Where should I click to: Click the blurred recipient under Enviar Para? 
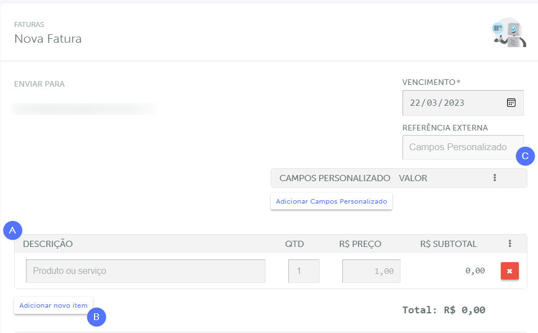(x=84, y=108)
